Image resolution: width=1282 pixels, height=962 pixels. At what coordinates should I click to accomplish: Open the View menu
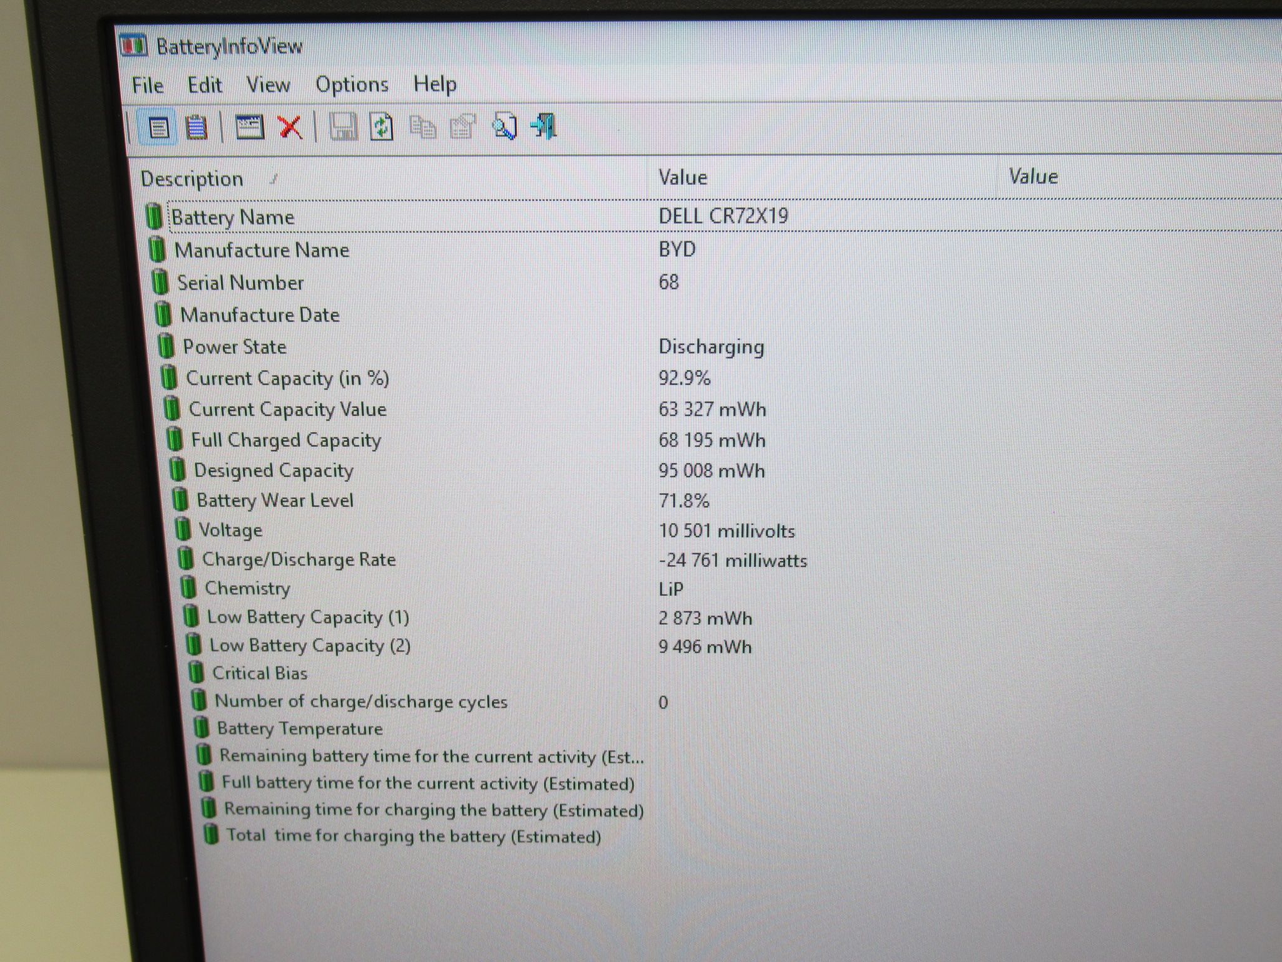(x=268, y=85)
